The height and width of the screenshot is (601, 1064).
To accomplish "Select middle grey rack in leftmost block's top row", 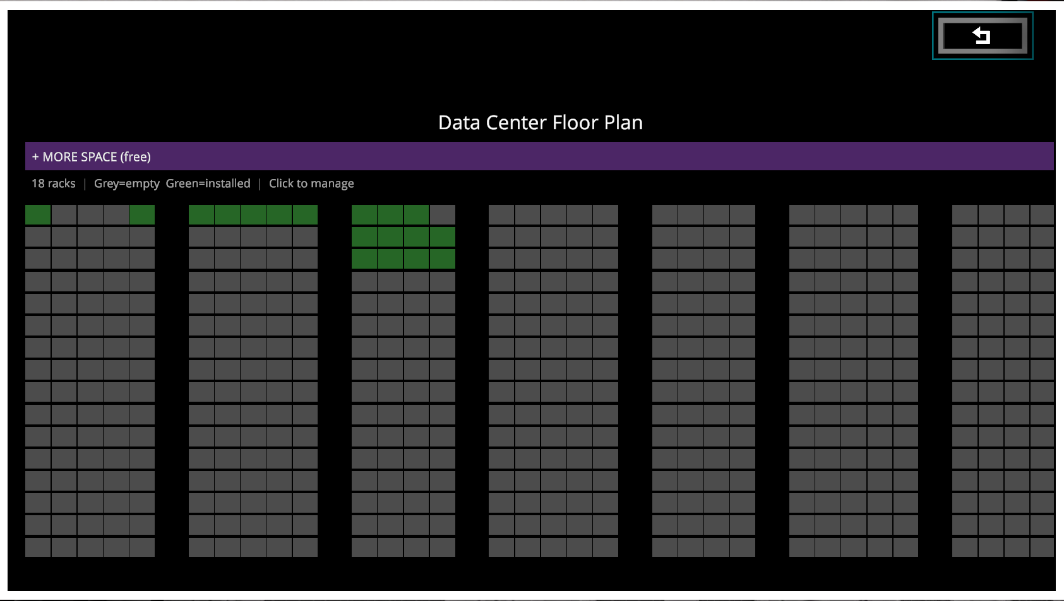I will [90, 215].
